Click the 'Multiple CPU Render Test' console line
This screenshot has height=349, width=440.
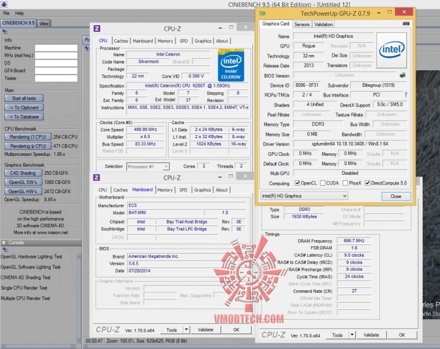point(25,298)
